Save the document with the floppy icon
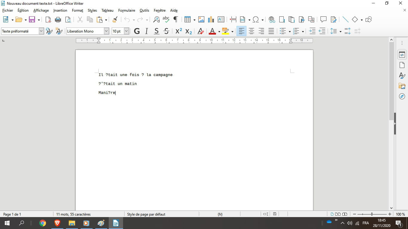 coord(32,20)
